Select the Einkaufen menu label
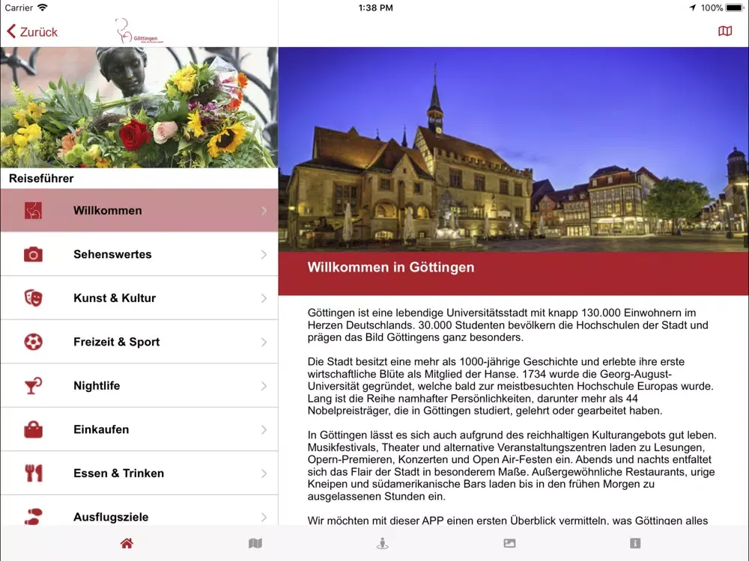Image resolution: width=749 pixels, height=561 pixels. [101, 429]
